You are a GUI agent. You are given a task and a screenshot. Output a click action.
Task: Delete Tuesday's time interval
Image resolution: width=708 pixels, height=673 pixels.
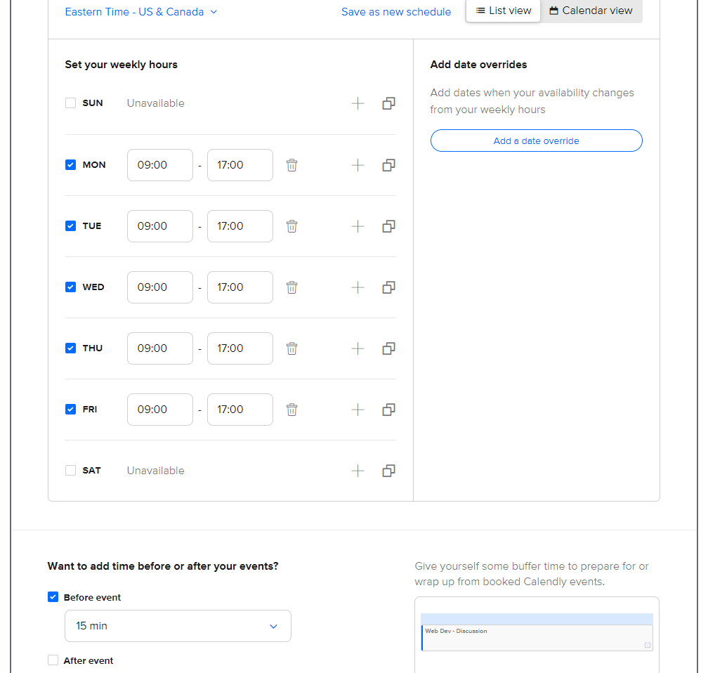click(291, 226)
